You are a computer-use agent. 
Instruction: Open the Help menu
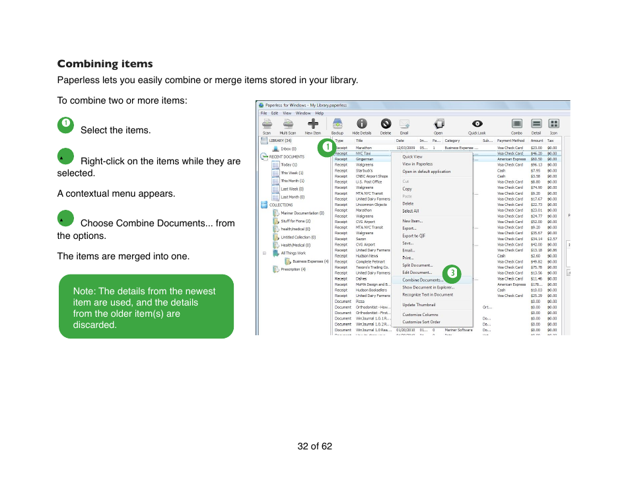[x=320, y=114]
